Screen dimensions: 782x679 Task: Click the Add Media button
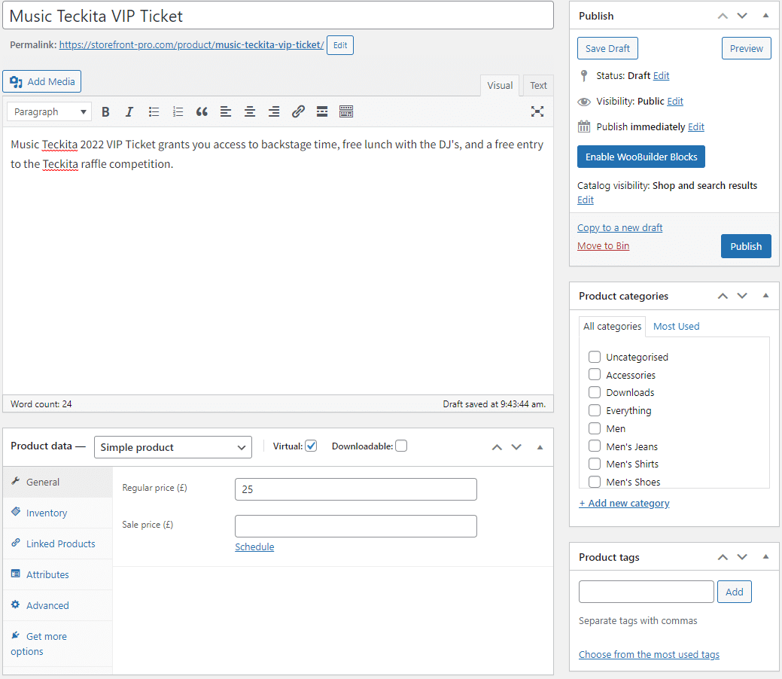click(42, 81)
